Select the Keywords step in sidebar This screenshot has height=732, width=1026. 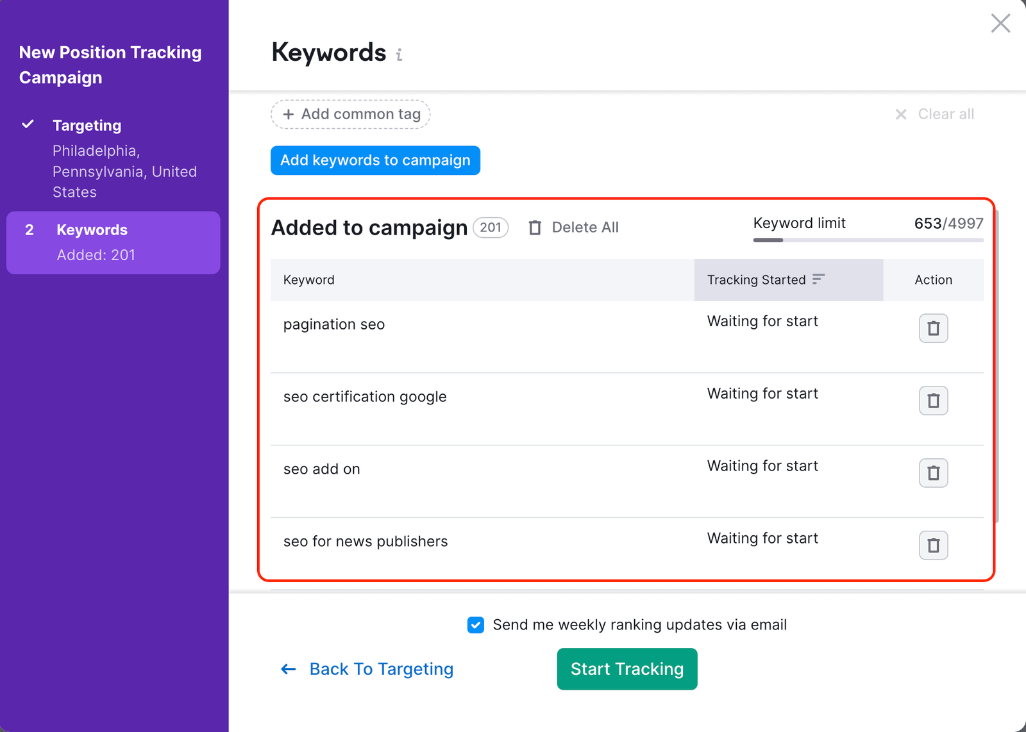[92, 229]
